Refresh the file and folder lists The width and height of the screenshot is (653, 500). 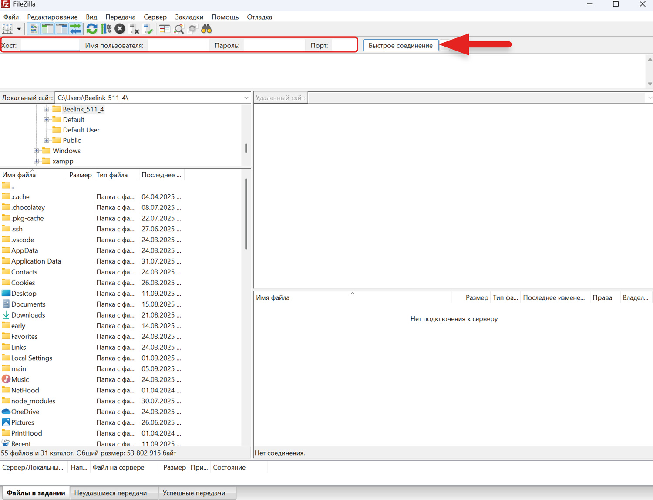click(92, 29)
